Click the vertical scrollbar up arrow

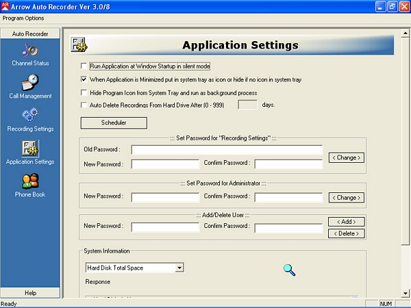[x=406, y=34]
